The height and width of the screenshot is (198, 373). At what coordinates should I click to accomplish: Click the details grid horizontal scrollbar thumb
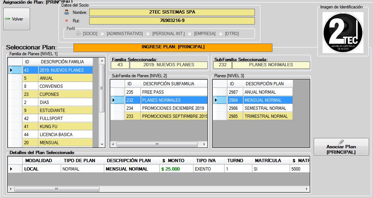[x=57, y=189]
